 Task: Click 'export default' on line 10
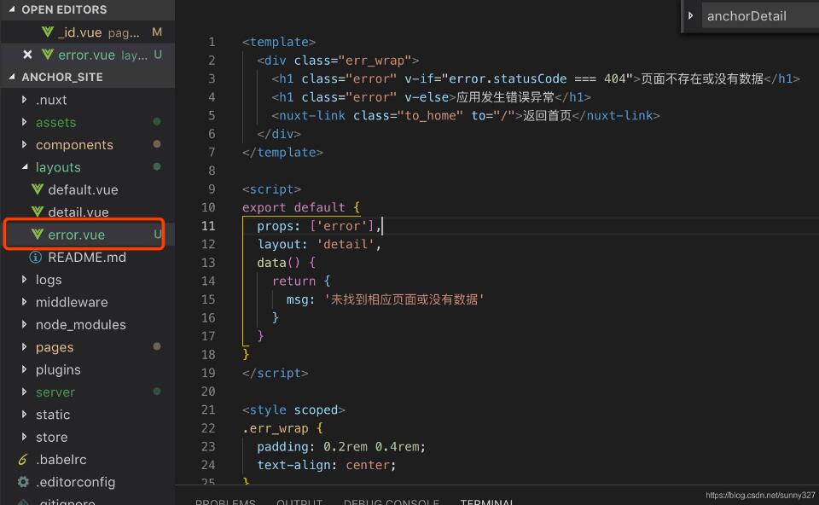click(x=293, y=207)
